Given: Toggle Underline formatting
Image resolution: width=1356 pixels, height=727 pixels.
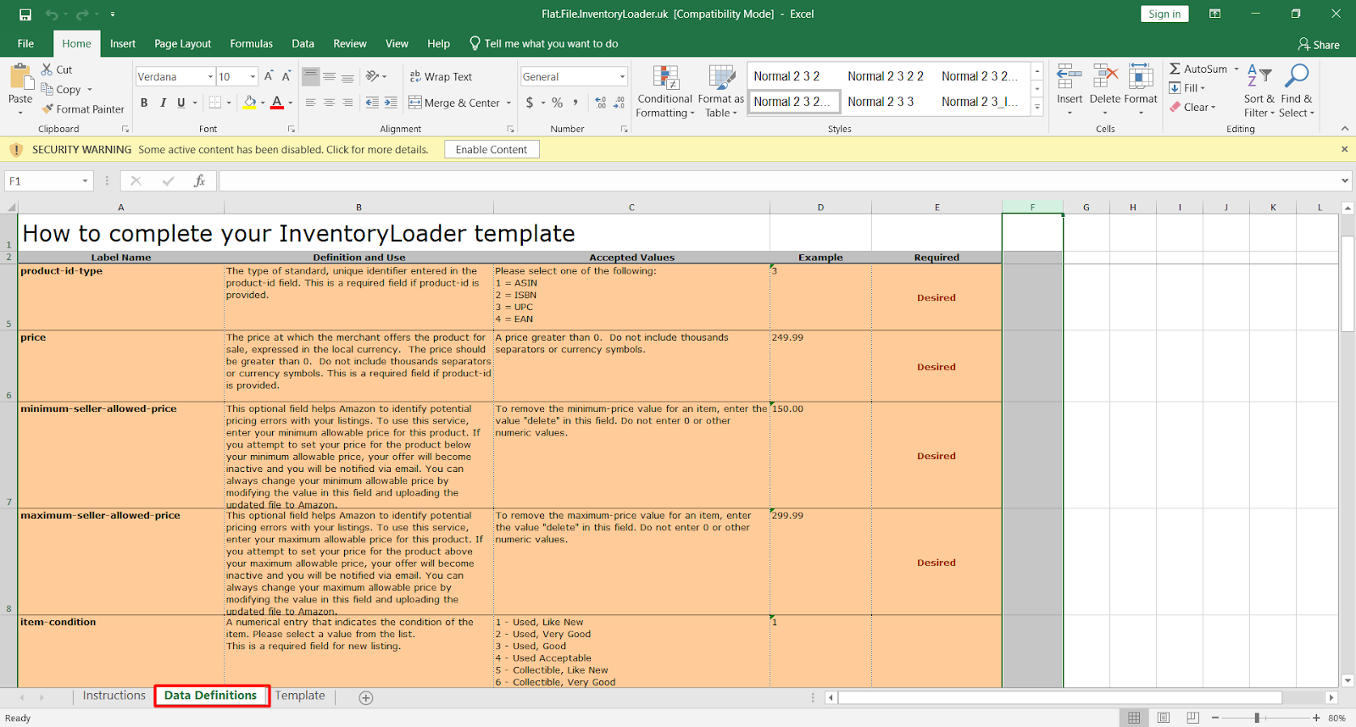Looking at the screenshot, I should [x=181, y=103].
